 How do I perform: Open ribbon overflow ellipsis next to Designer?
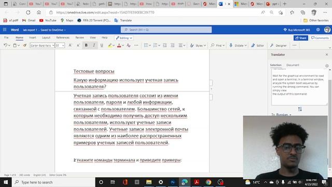click(x=294, y=45)
